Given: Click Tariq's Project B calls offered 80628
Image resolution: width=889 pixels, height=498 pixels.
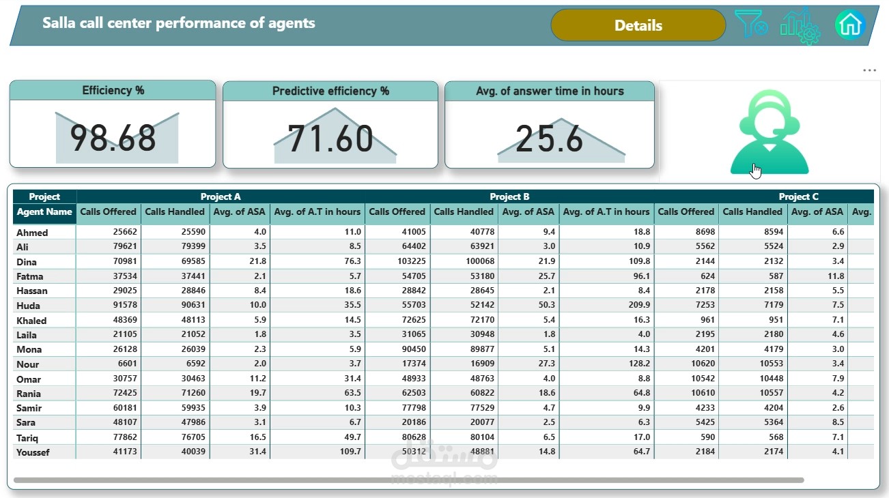Looking at the screenshot, I should (414, 437).
